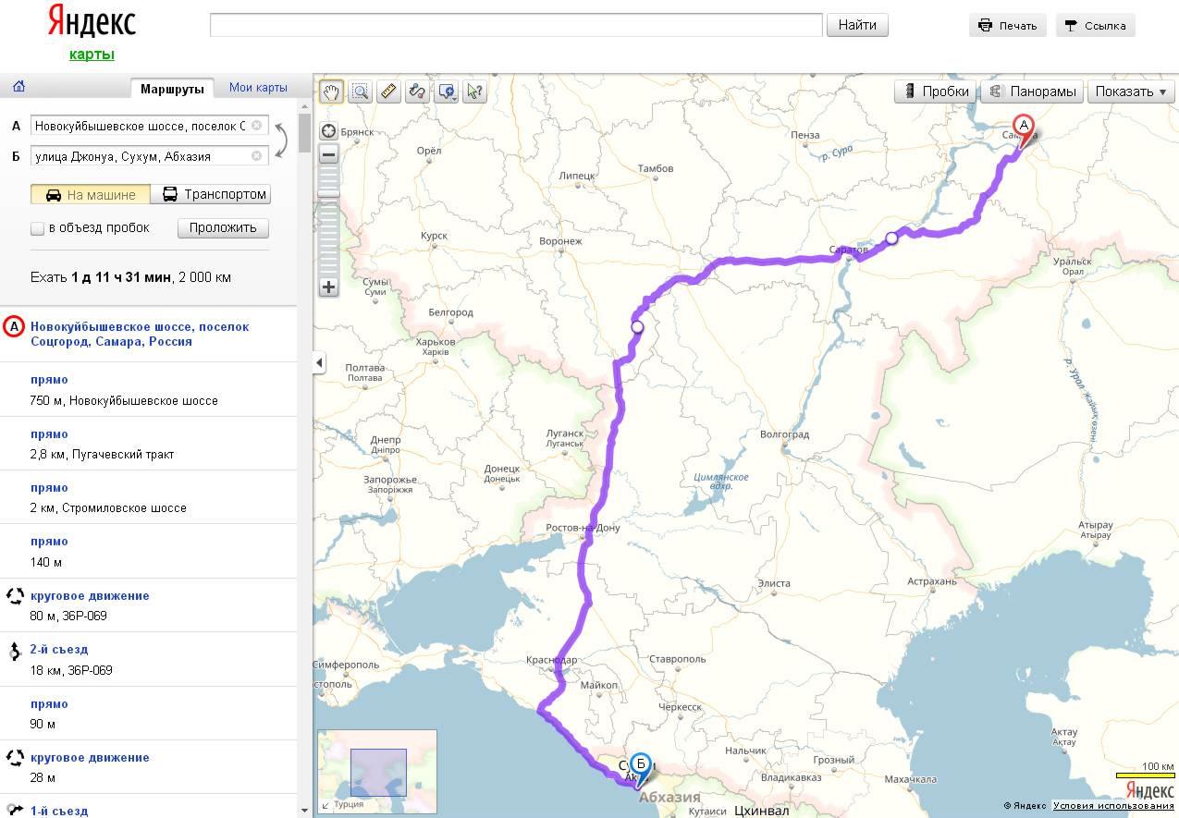
Task: Enable "в объезд пробок" checkbox
Action: 38,228
